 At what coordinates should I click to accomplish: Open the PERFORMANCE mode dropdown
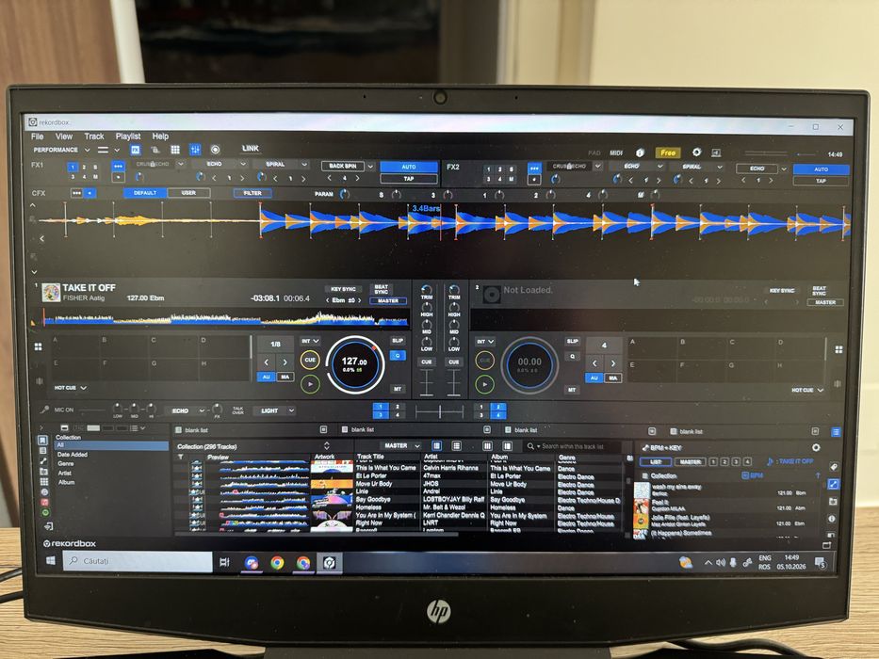pyautogui.click(x=87, y=150)
